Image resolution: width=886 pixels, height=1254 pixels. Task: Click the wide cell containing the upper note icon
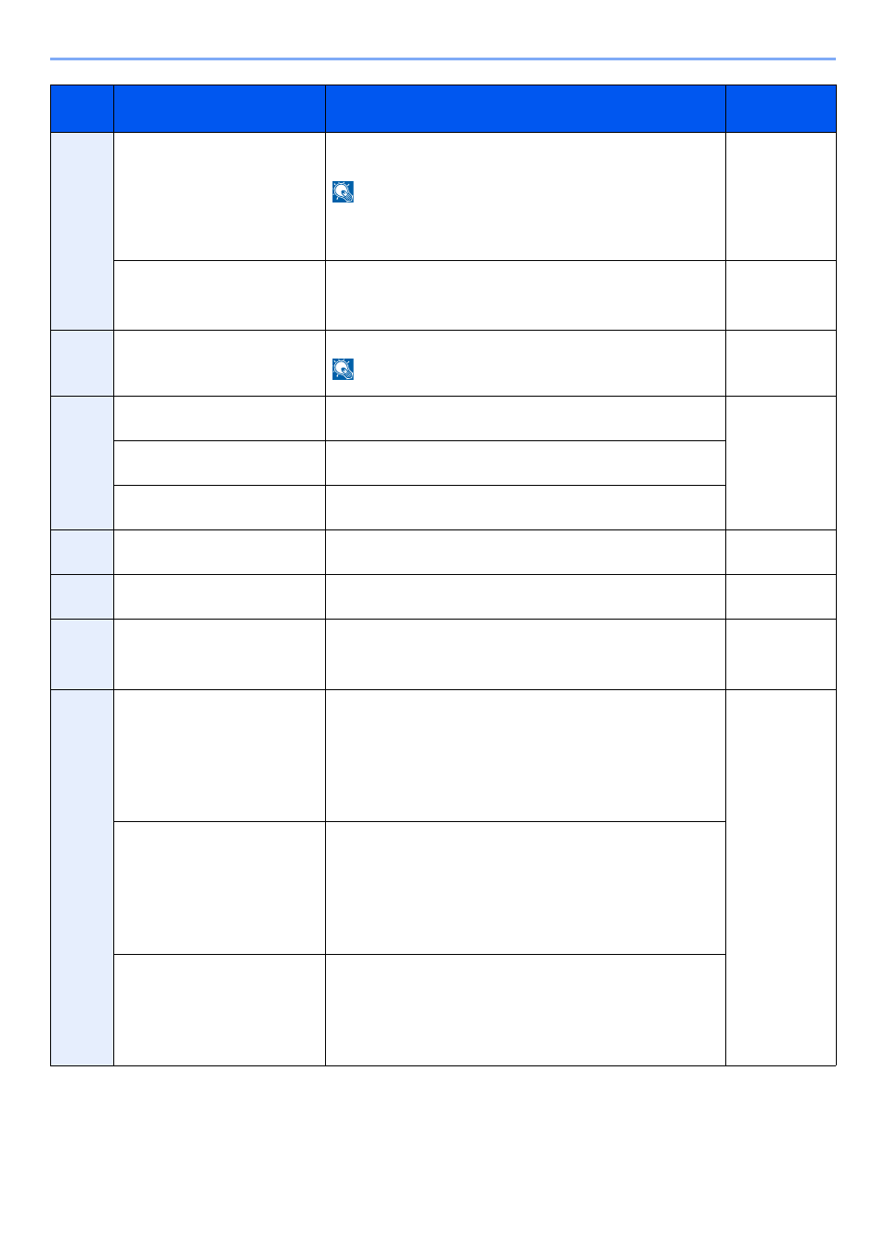[526, 197]
